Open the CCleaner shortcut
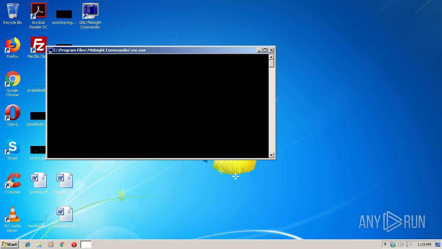This screenshot has width=442, height=249. (x=12, y=183)
